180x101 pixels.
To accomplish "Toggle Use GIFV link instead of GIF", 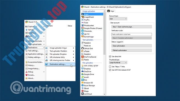I will coord(110,70).
